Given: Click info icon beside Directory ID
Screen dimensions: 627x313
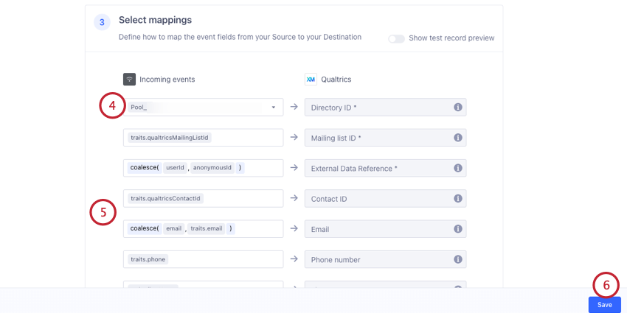Looking at the screenshot, I should [x=457, y=108].
